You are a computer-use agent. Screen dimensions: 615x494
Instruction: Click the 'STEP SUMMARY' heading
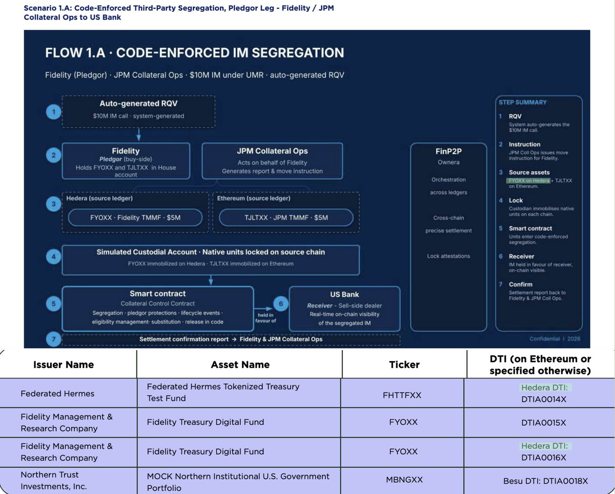coord(523,102)
